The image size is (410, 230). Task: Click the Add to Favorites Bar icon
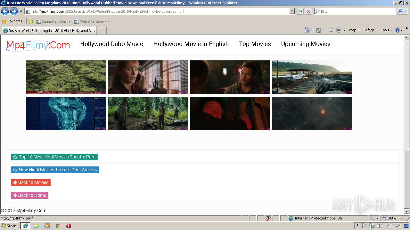click(31, 21)
